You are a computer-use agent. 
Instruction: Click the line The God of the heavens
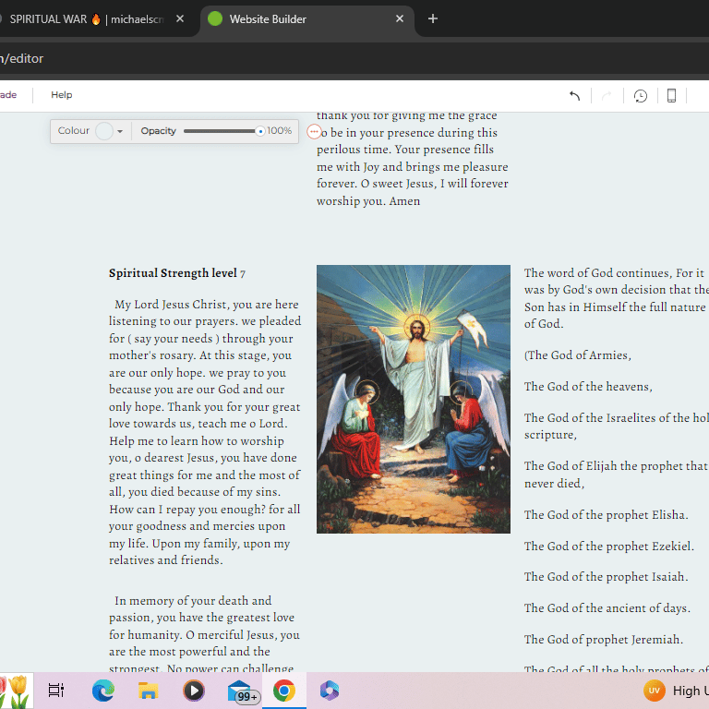[x=588, y=387]
